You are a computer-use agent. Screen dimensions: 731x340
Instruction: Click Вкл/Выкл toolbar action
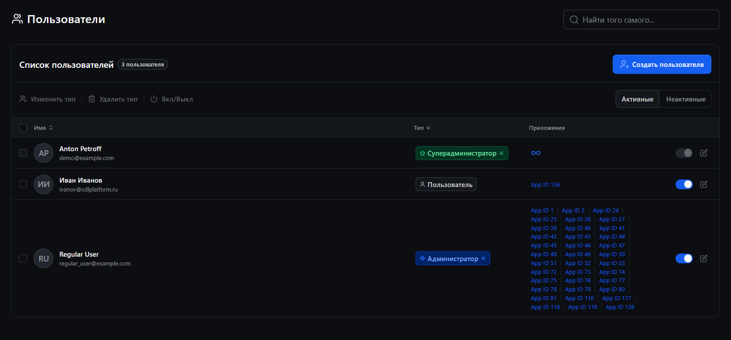(x=172, y=99)
